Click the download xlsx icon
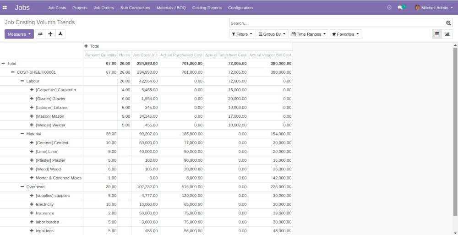The image size is (458, 235). pyautogui.click(x=60, y=34)
